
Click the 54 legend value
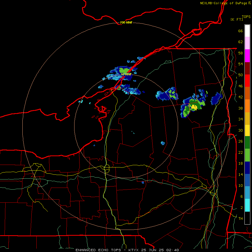(241, 64)
